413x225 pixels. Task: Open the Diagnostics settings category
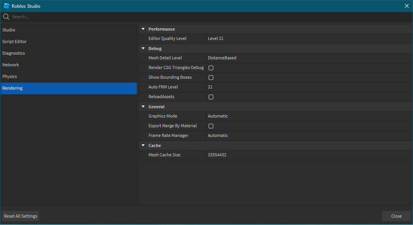69,53
